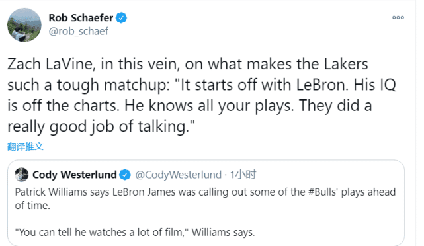
Task: Click the "His IQ is off the charts" sentence
Action: pyautogui.click(x=202, y=95)
